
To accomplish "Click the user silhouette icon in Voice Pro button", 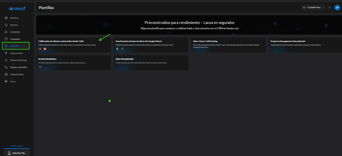I will point(9,153).
